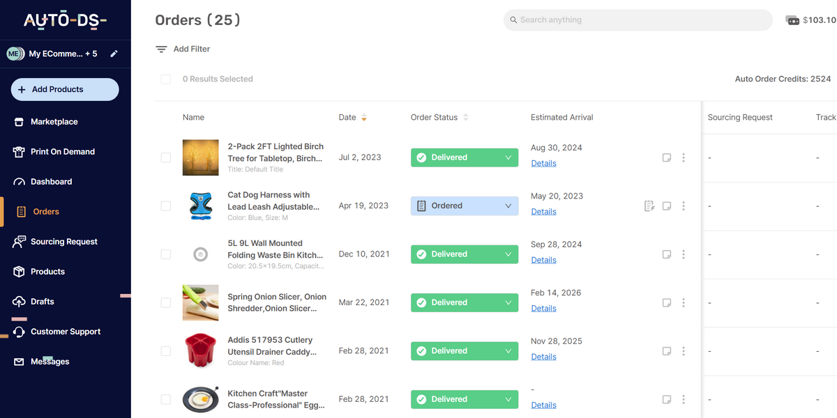
Task: Click the wallet balance icon
Action: 792,20
